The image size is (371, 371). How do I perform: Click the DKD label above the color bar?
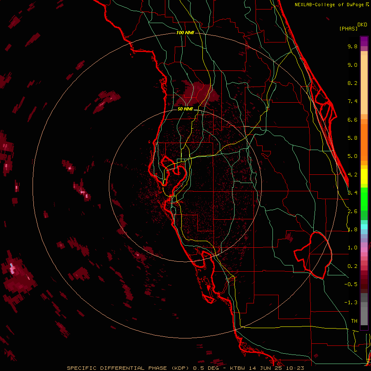point(362,25)
